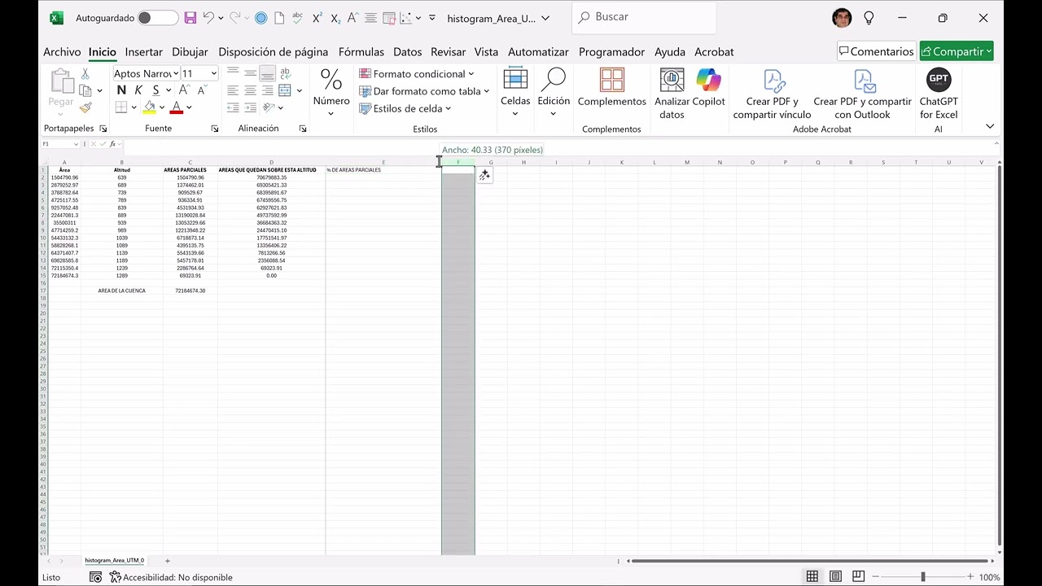
Task: Click the Analizar datos icon
Action: pos(672,94)
